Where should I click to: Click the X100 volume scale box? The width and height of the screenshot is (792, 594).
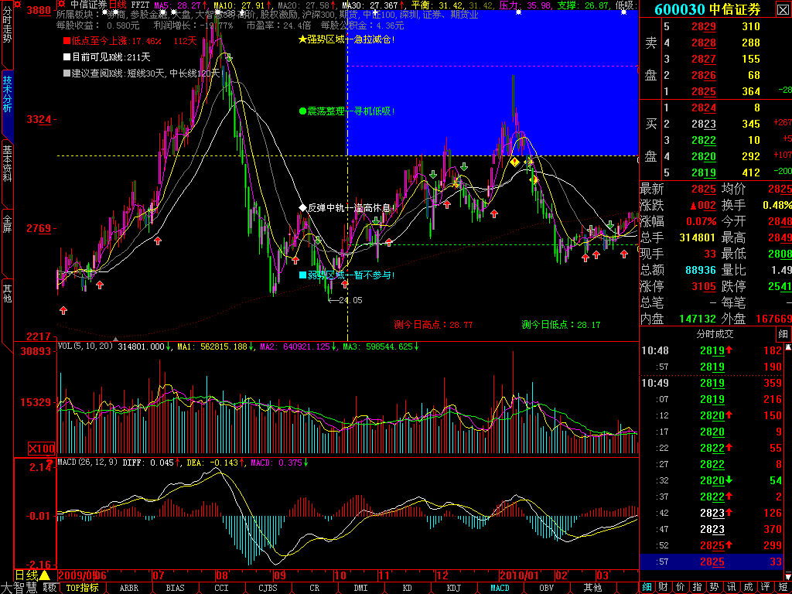(x=42, y=449)
